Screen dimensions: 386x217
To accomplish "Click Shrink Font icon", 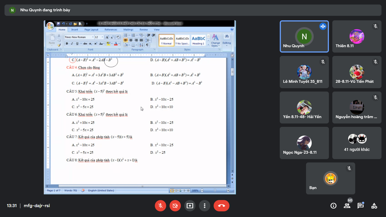I will point(112,37).
